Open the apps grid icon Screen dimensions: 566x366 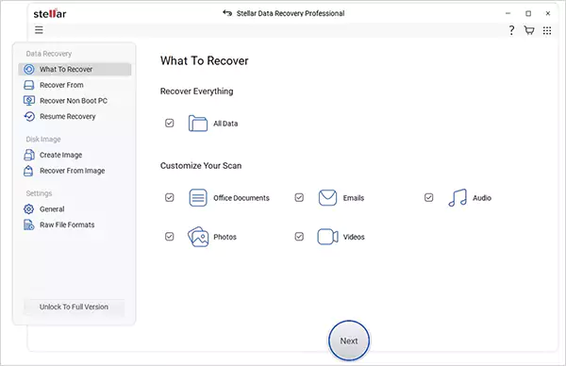tap(547, 31)
